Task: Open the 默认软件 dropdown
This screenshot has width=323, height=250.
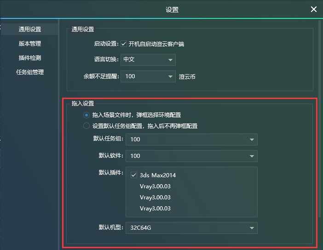Action: point(191,156)
